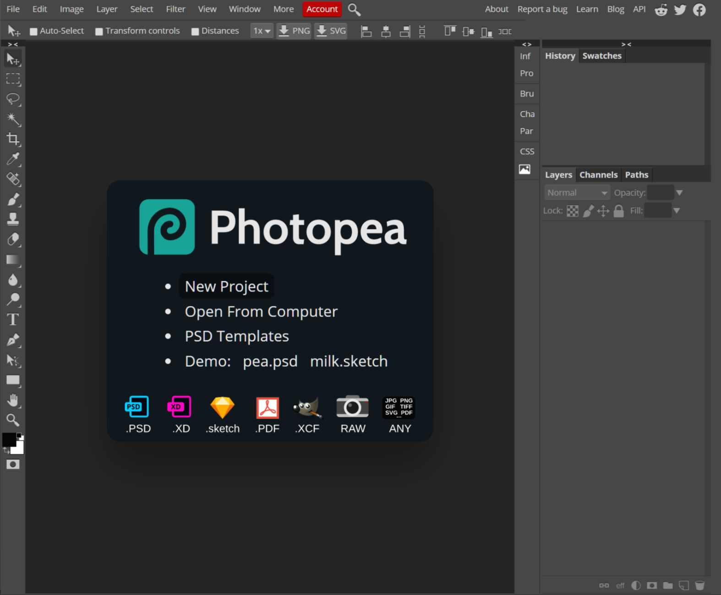Open PSD Templates link
The height and width of the screenshot is (595, 721).
click(x=237, y=336)
